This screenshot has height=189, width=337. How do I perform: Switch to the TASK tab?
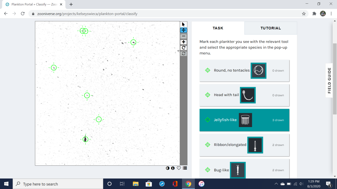pyautogui.click(x=218, y=28)
